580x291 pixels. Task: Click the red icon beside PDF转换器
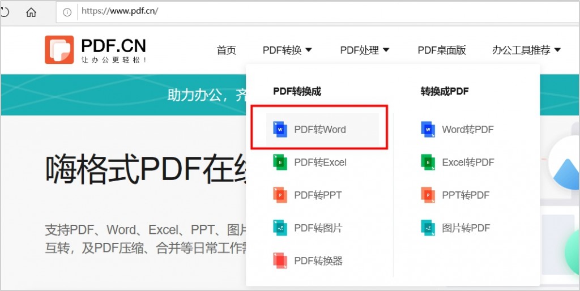point(280,260)
